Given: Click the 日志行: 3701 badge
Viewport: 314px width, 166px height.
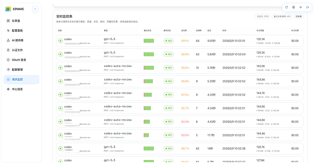Looking at the screenshot, I should point(263,16).
